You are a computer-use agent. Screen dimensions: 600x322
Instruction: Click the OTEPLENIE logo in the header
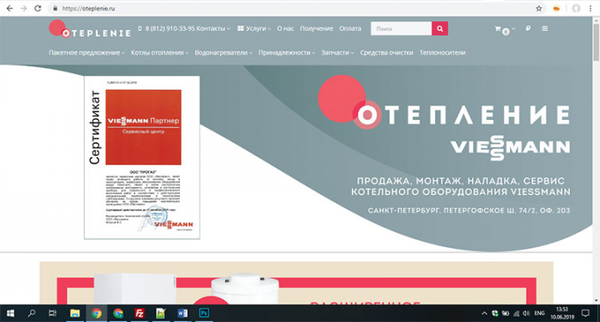click(x=90, y=29)
